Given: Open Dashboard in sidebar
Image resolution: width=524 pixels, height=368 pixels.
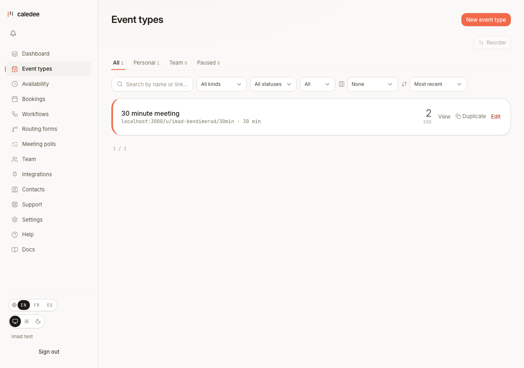Looking at the screenshot, I should 49,54.
